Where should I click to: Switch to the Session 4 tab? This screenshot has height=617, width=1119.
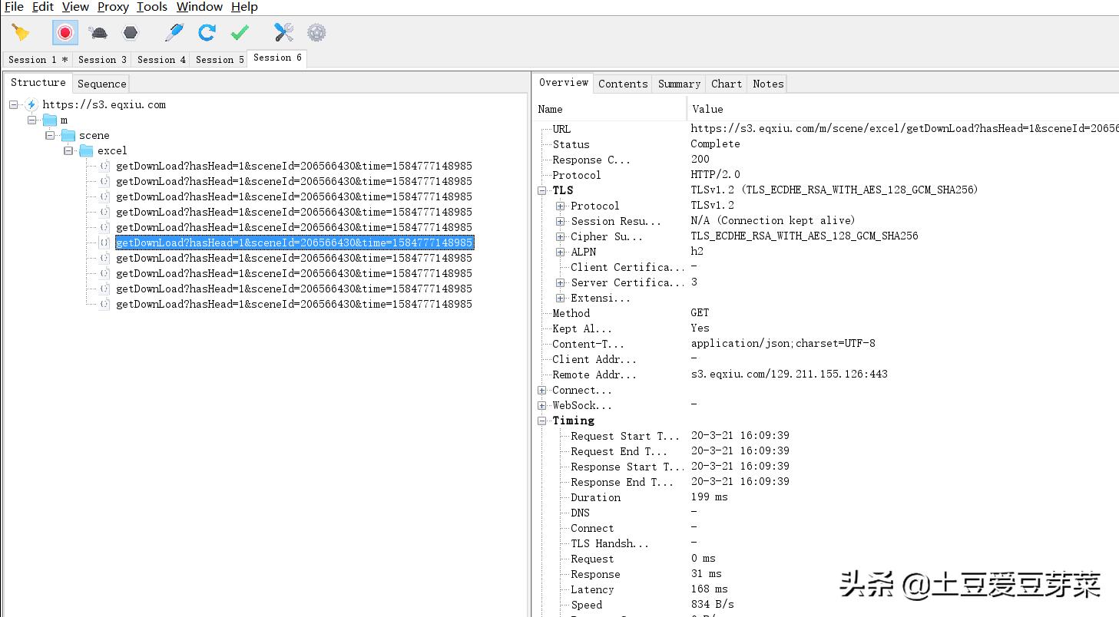[161, 59]
